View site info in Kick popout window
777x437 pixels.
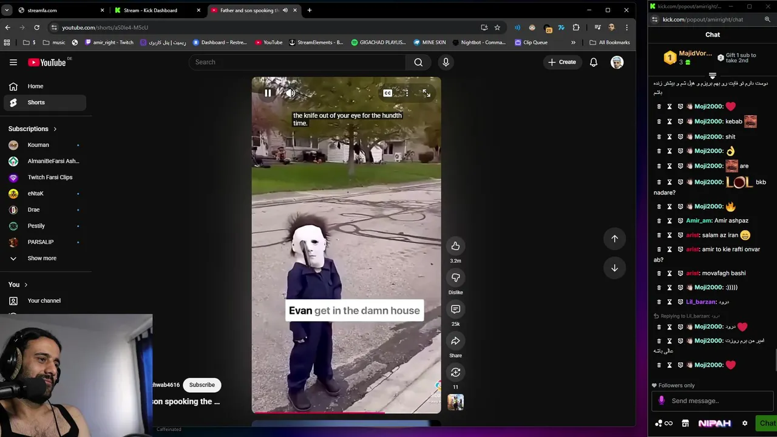pyautogui.click(x=654, y=19)
